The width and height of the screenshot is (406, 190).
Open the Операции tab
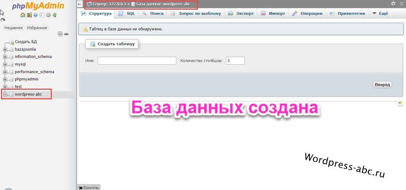pos(307,14)
